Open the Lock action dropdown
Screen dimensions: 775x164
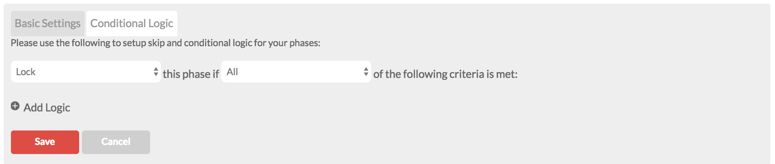[86, 72]
